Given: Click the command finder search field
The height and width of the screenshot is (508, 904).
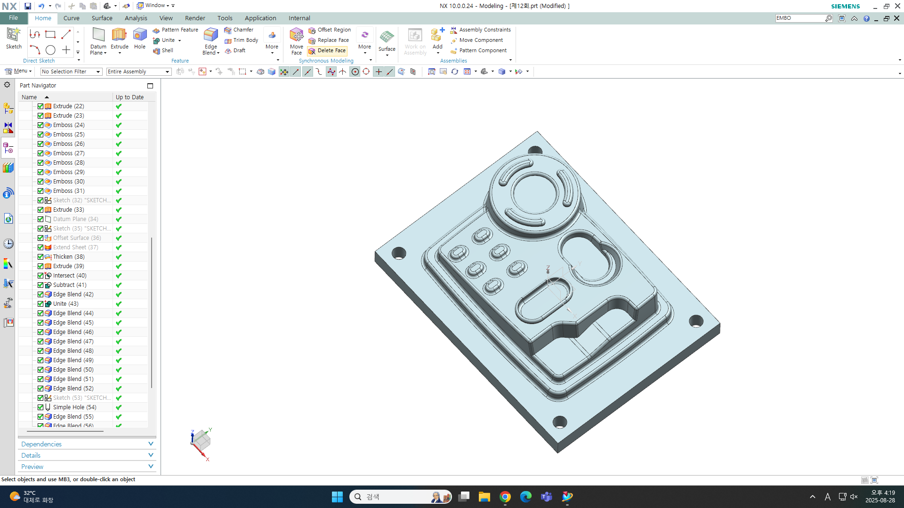Looking at the screenshot, I should point(799,18).
